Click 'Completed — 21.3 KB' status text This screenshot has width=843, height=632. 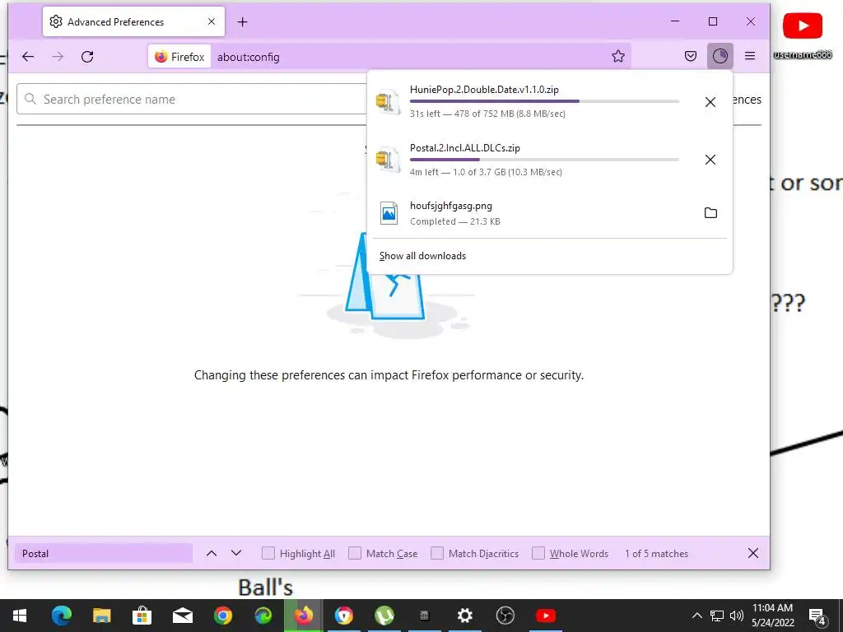[x=454, y=221]
